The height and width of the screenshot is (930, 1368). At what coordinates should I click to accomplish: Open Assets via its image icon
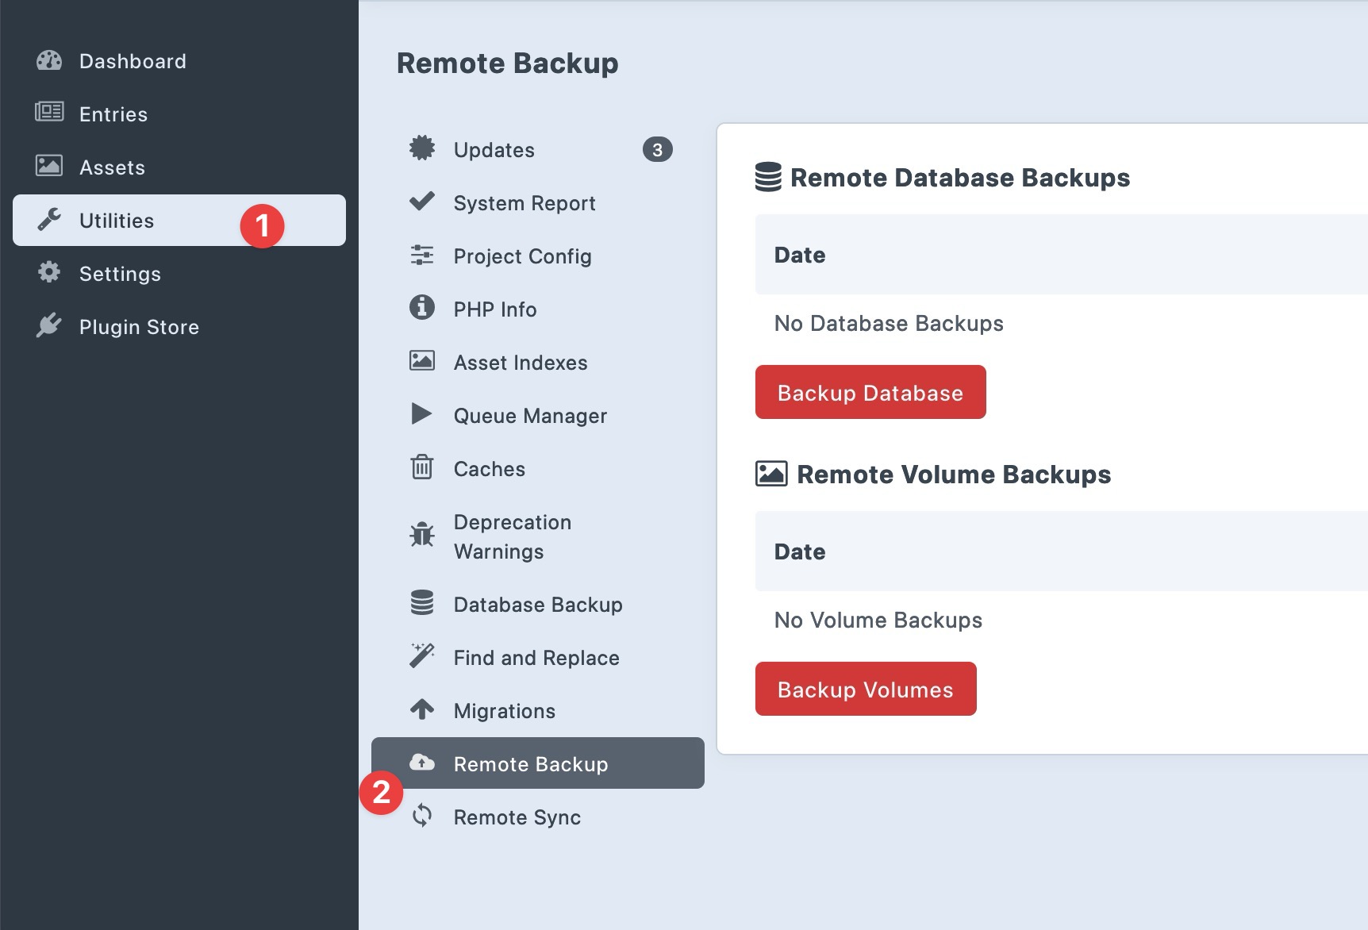coord(49,167)
